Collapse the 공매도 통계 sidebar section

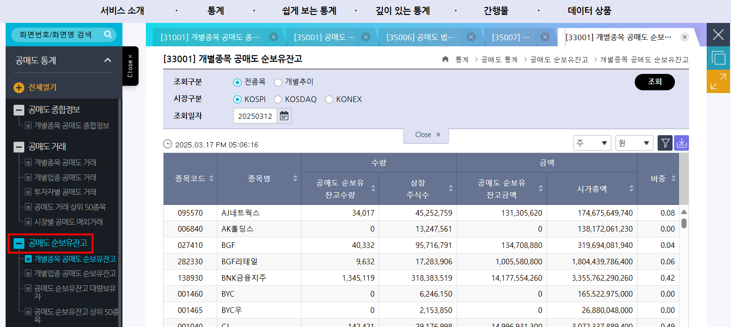point(107,60)
